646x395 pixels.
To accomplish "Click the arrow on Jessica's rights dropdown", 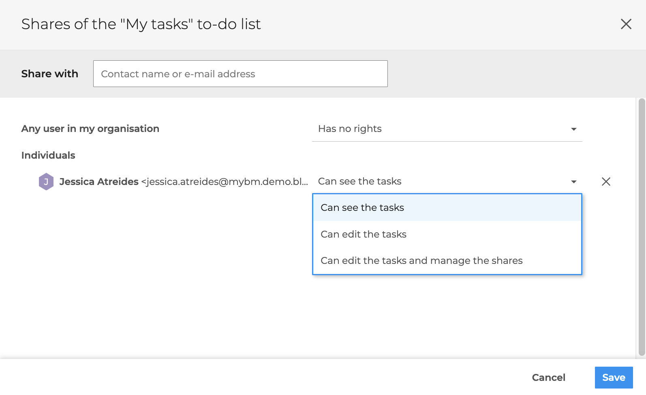I will [x=573, y=182].
